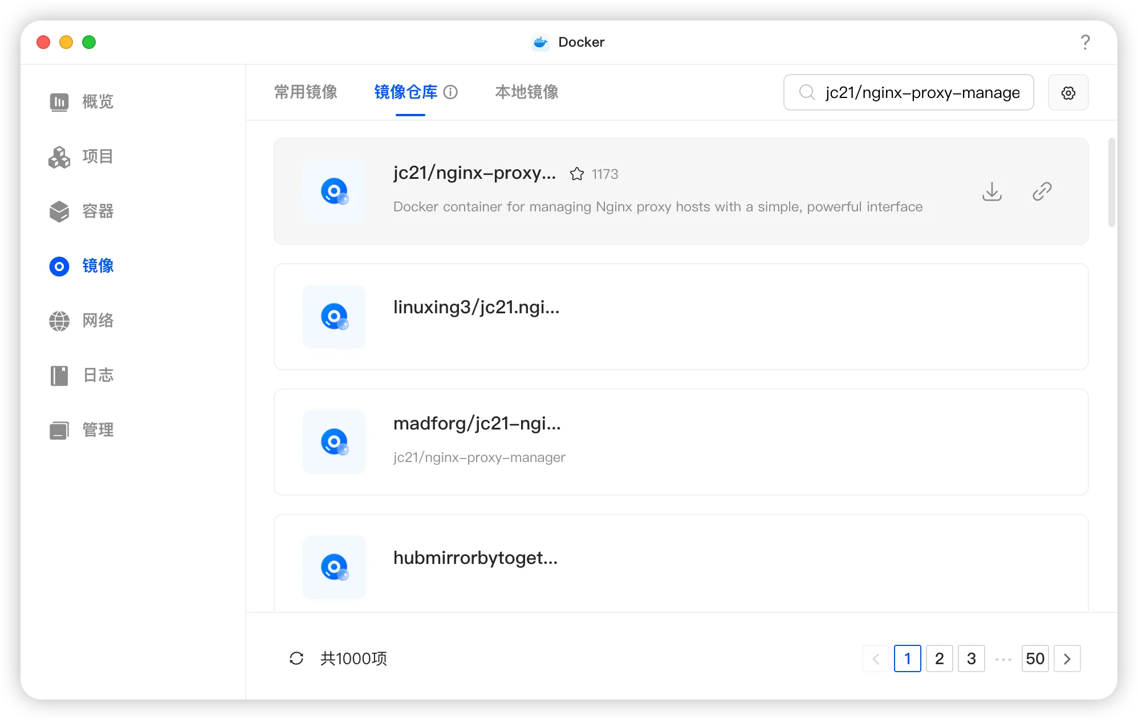Select the linuxing3/jc21.ngi... result title
Viewport: 1138px width, 720px height.
(x=477, y=307)
